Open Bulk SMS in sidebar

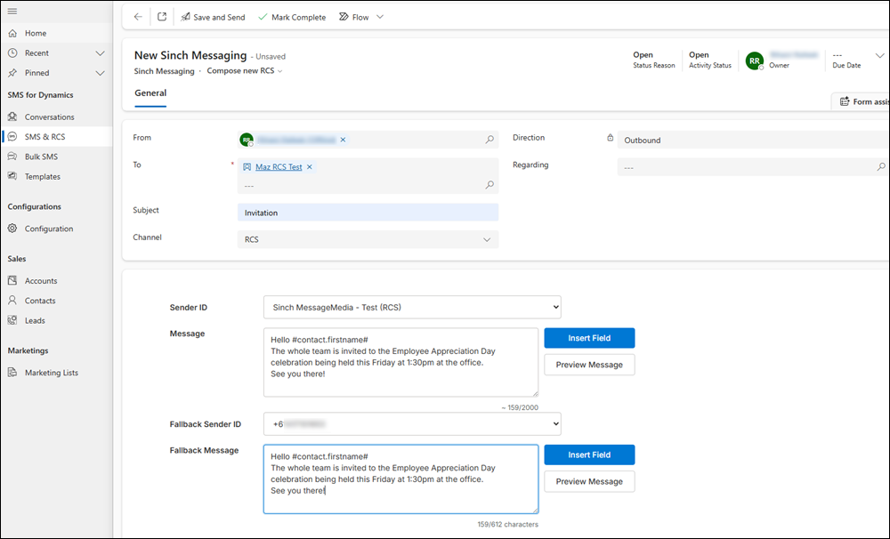[x=57, y=157]
